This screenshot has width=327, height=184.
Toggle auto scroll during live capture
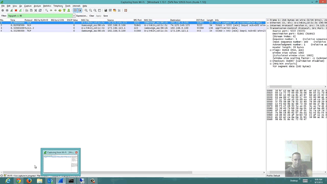click(80, 10)
